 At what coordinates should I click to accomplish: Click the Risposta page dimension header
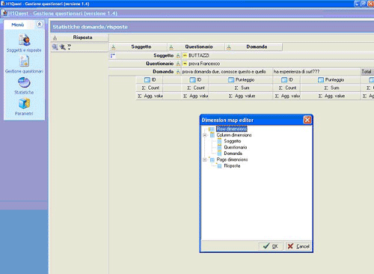point(79,37)
